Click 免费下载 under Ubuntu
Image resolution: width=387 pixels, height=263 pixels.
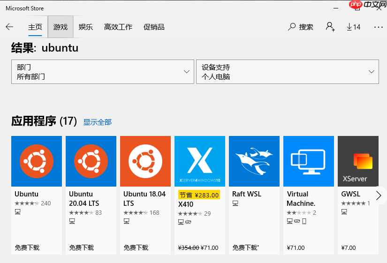27,248
